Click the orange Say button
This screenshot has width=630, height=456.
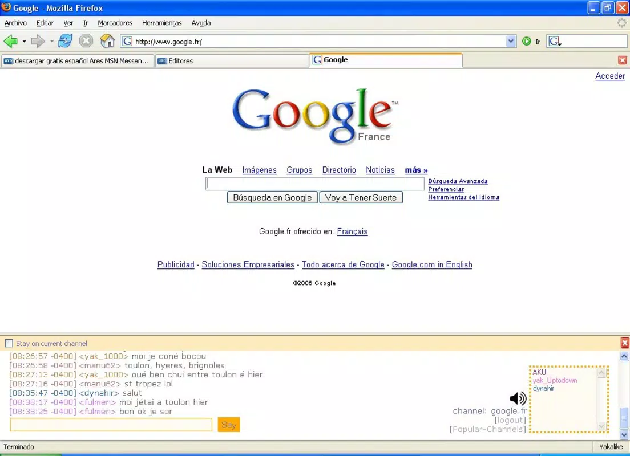pyautogui.click(x=229, y=425)
